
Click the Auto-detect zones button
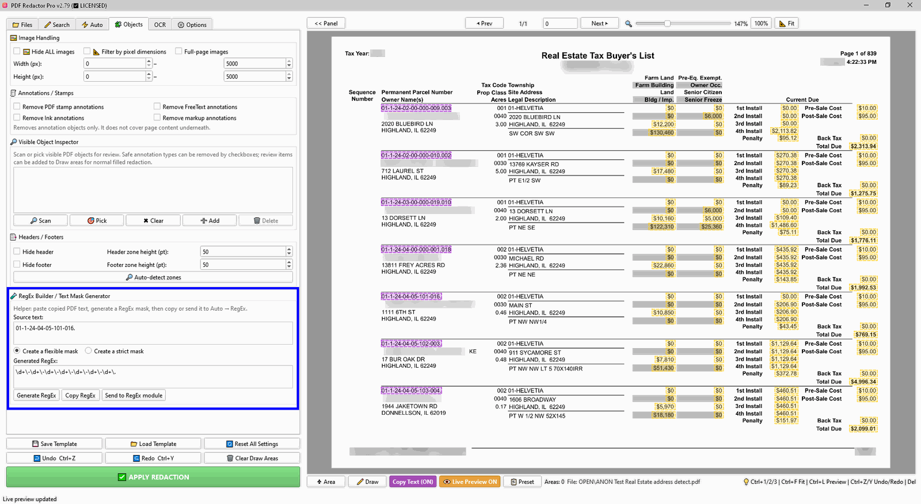153,277
